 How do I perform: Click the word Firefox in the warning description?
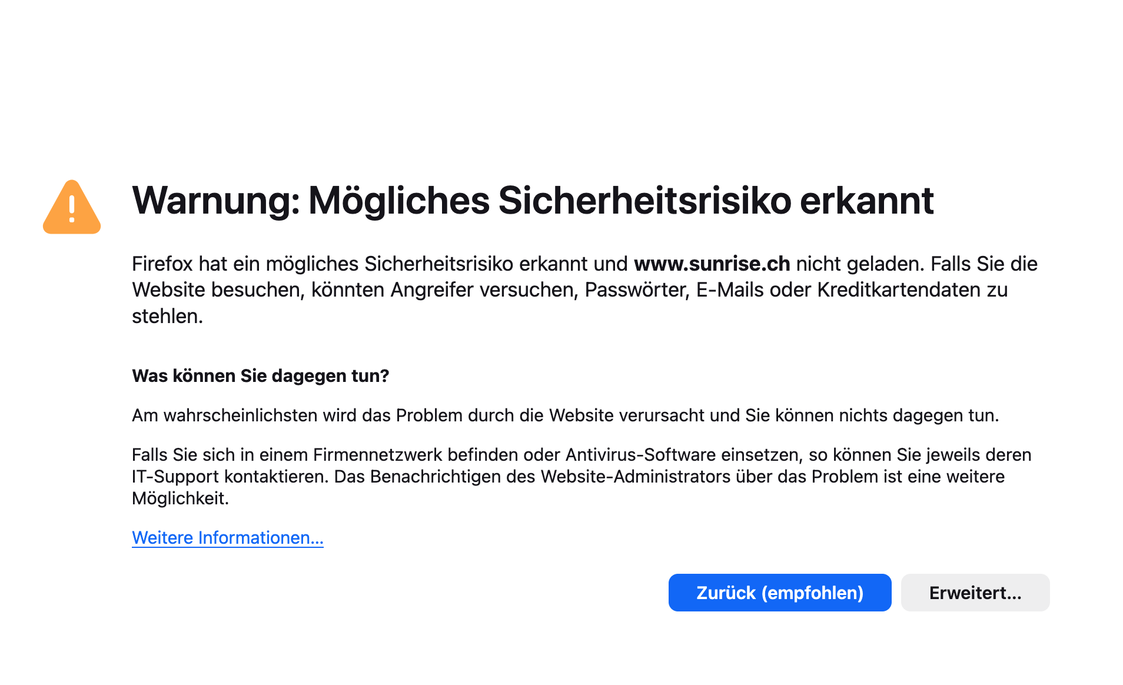point(162,264)
